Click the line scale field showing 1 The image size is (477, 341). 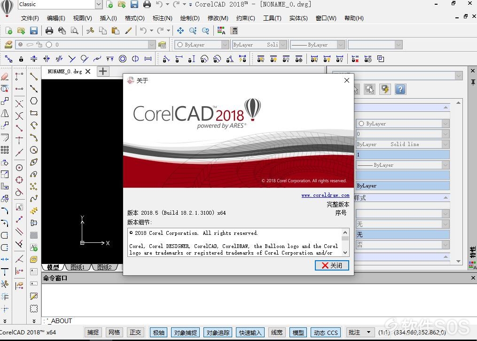402,155
